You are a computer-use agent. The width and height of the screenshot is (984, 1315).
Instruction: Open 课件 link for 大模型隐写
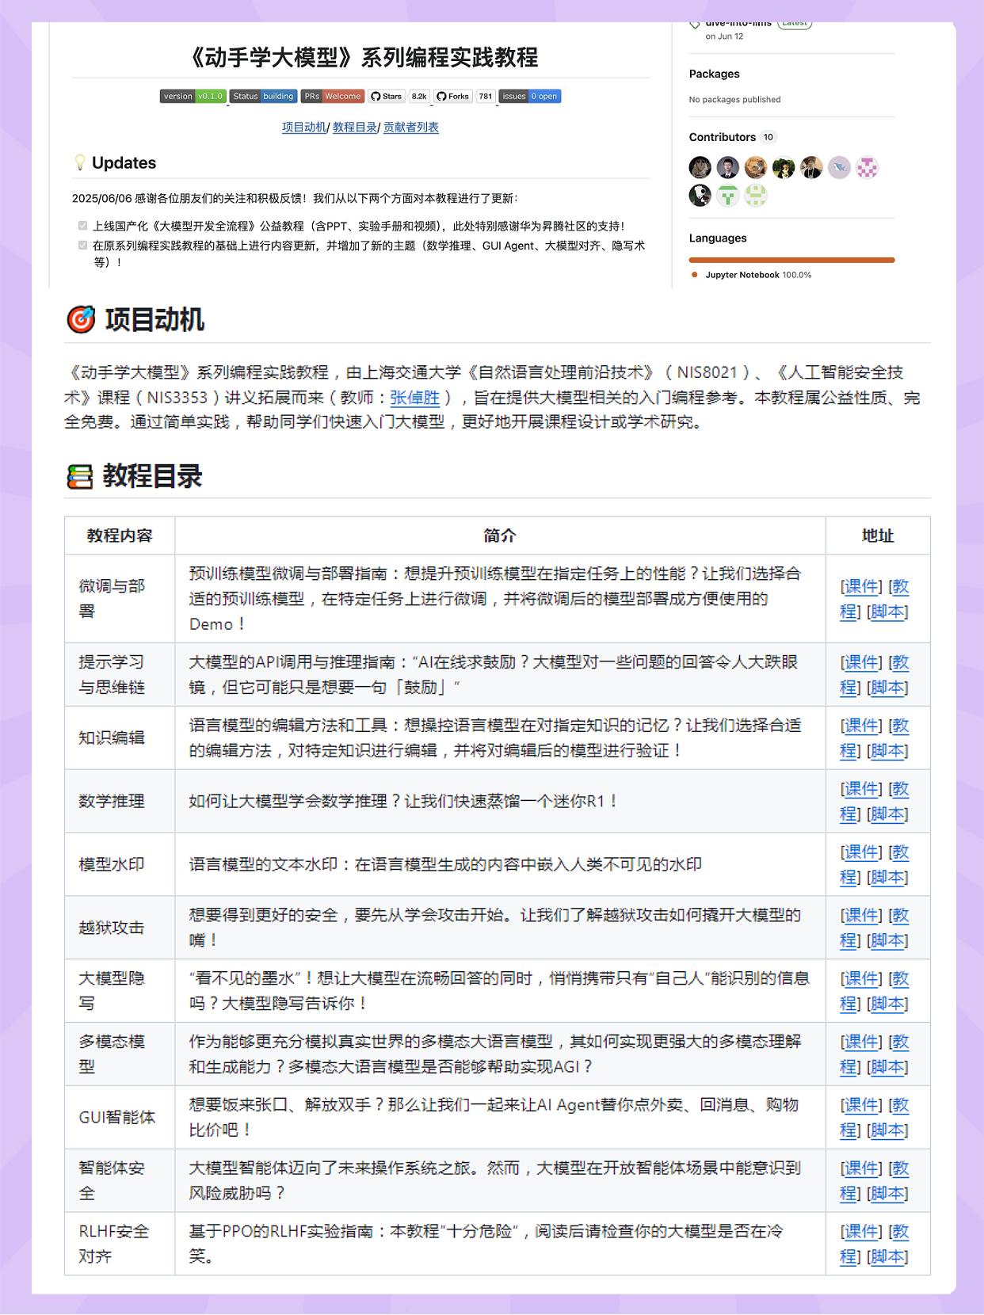tap(862, 979)
